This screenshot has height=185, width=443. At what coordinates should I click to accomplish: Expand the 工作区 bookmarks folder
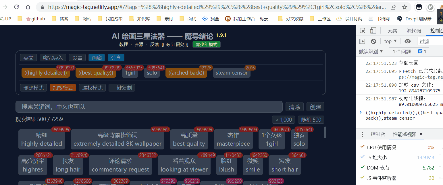click(x=320, y=19)
